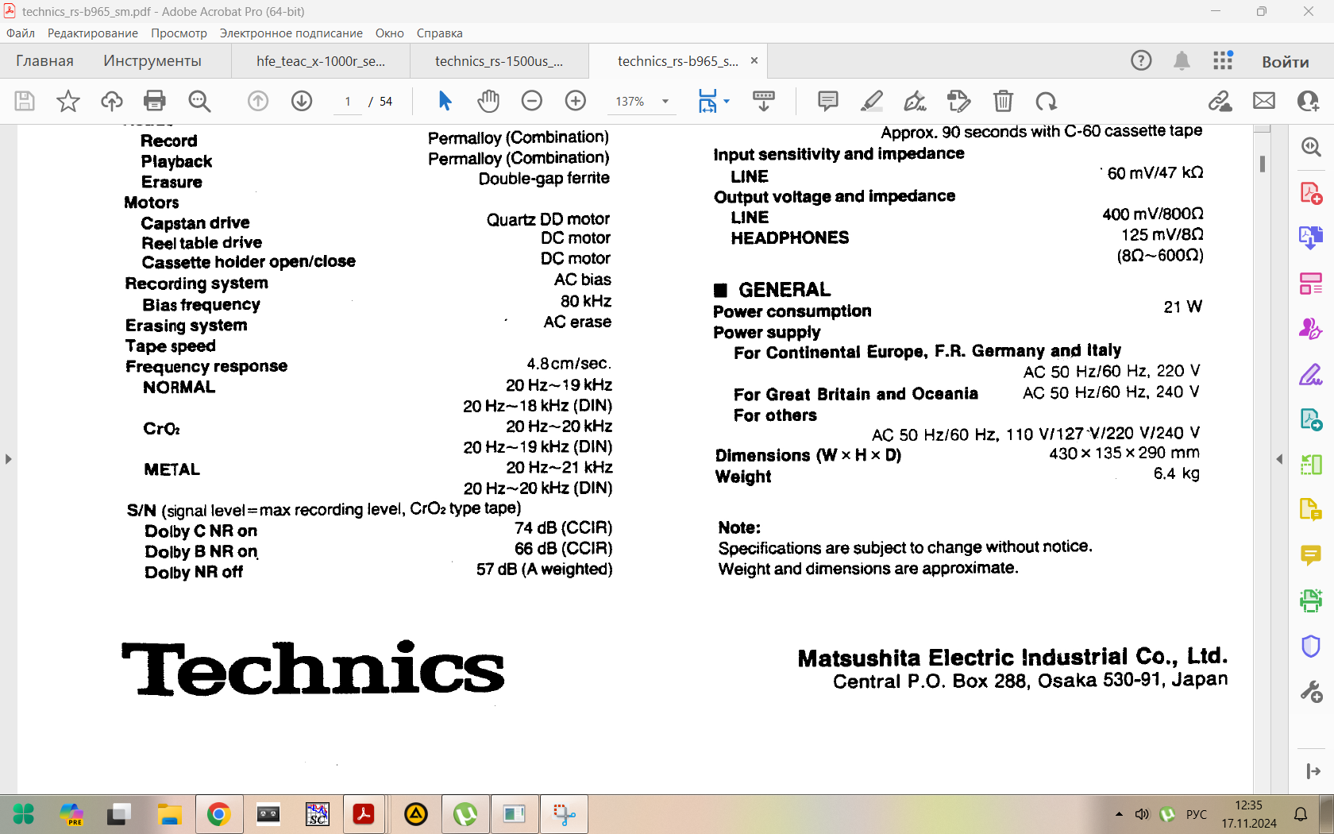Show hidden system tray icons
The image size is (1334, 834).
[x=1119, y=814]
